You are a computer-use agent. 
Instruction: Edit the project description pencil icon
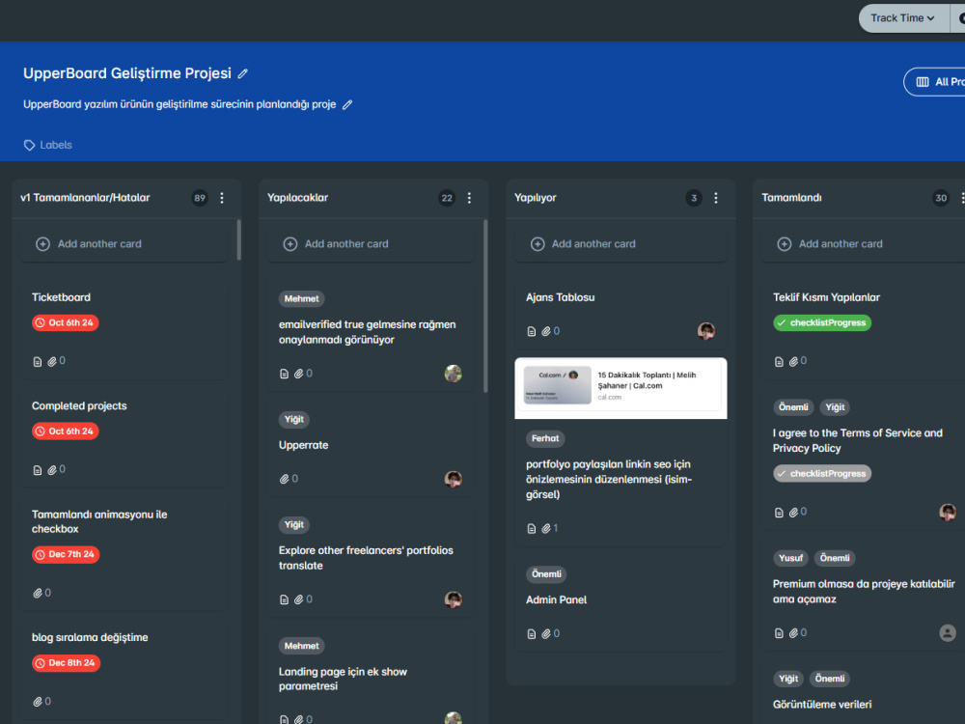[347, 104]
